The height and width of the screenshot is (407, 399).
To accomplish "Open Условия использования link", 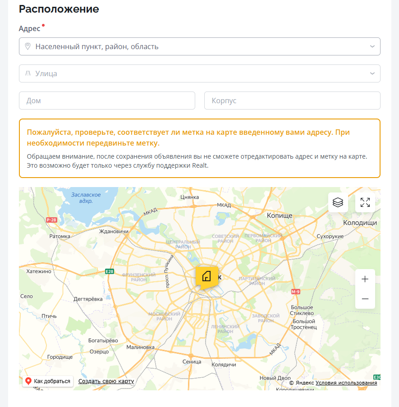I will (346, 383).
